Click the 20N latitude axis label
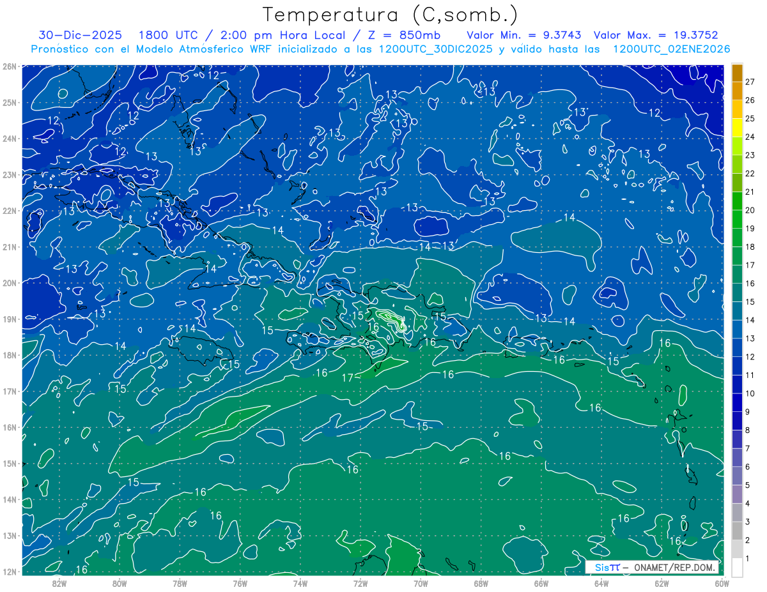 point(10,283)
